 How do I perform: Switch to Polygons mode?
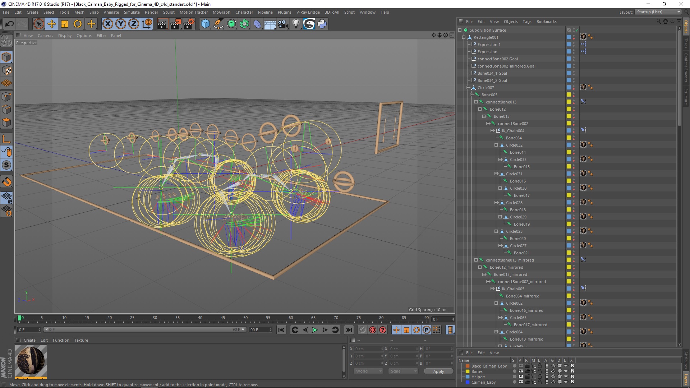click(x=6, y=123)
